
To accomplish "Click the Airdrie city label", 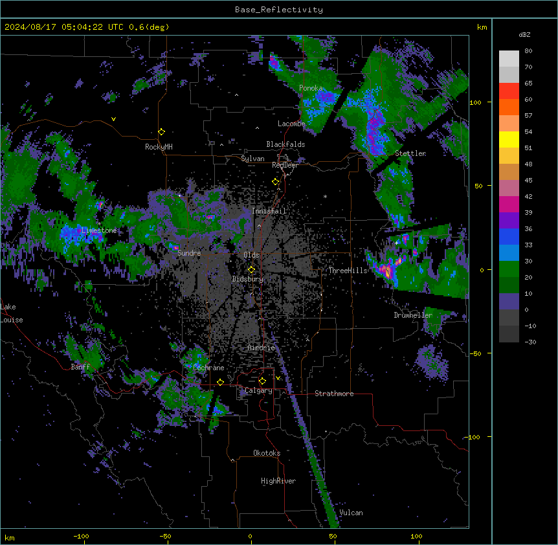I will tap(262, 348).
